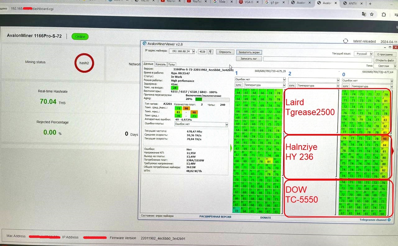The image size is (398, 246).
Task: Open the miner IP address dropdown
Action: click(193, 51)
